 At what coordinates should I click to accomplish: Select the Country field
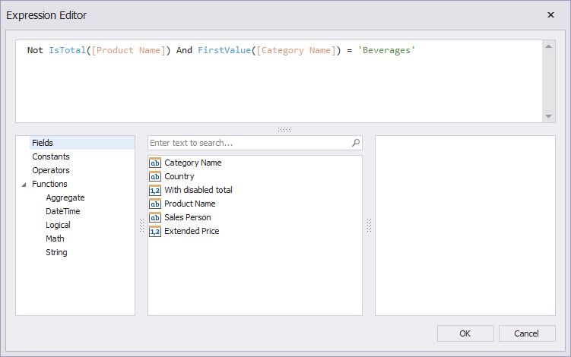click(x=179, y=176)
